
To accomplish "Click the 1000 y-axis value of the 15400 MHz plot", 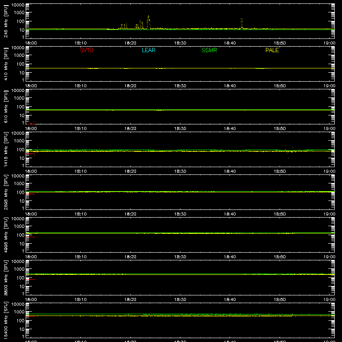I will tap(19, 312).
